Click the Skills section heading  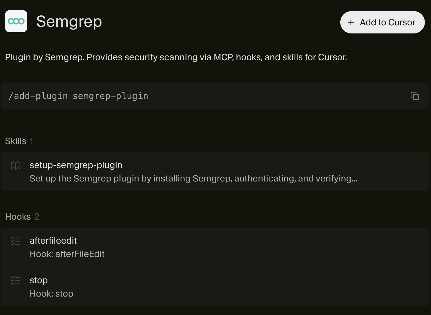tap(16, 141)
